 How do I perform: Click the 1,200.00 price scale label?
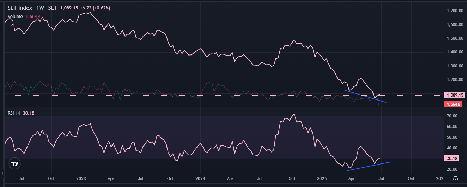pos(455,80)
